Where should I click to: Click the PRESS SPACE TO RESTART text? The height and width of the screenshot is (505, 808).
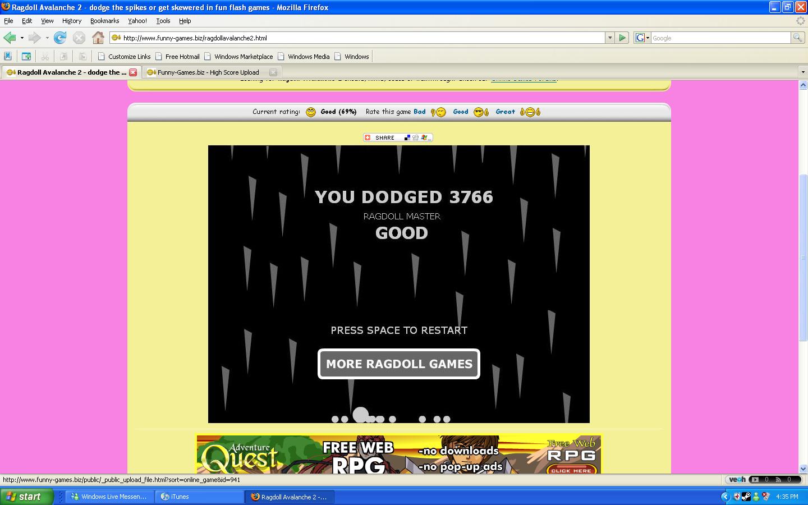tap(399, 330)
